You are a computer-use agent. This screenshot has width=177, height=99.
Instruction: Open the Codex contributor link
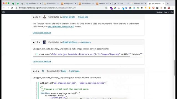click(x=64, y=71)
